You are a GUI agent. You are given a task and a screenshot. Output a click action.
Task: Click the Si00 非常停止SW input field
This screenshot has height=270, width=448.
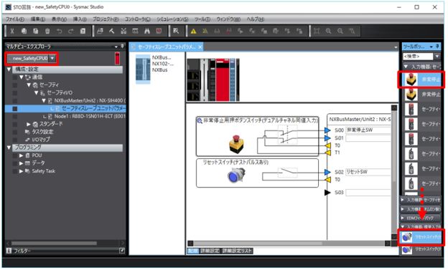[x=368, y=130]
